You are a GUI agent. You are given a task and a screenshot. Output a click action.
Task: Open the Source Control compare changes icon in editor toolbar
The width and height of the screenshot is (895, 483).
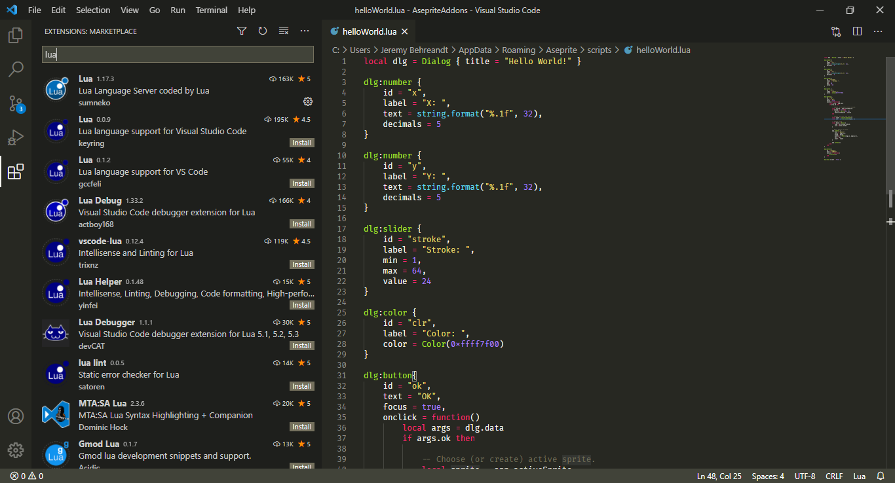(836, 31)
